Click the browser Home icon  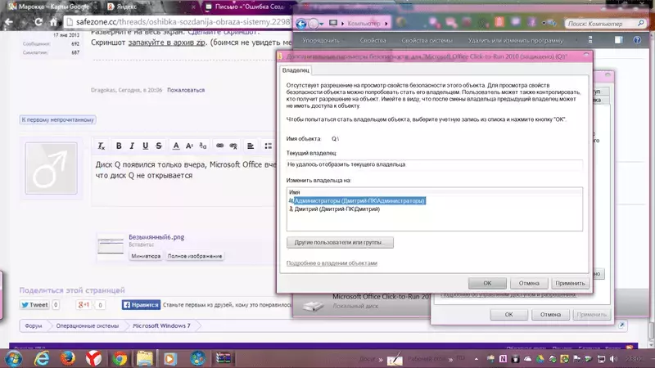pos(53,22)
